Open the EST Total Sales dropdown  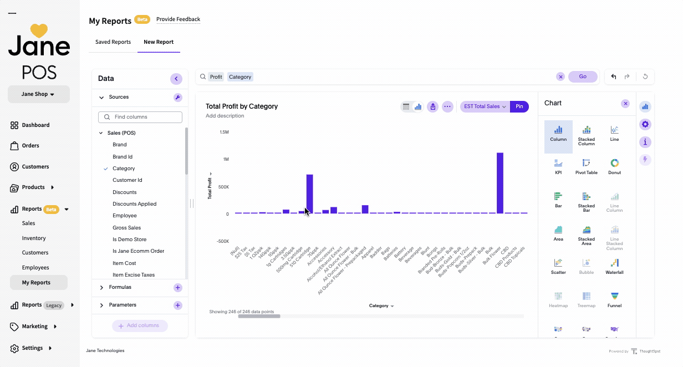(485, 106)
